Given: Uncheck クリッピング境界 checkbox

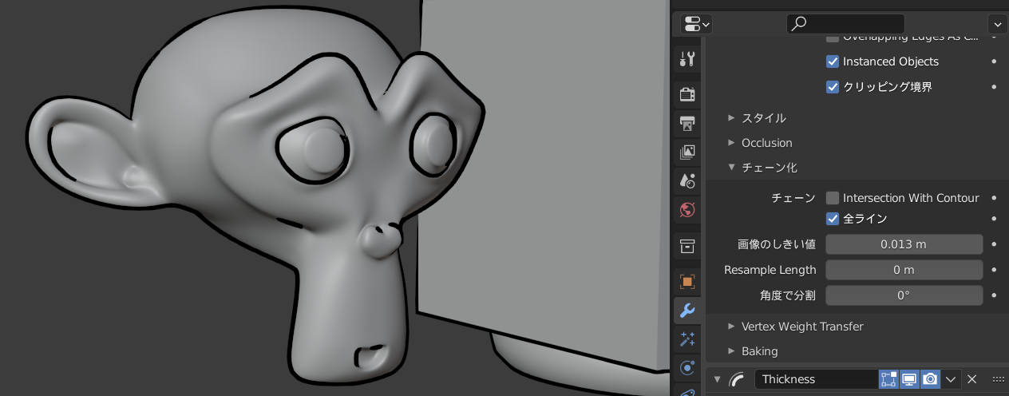Looking at the screenshot, I should (833, 87).
